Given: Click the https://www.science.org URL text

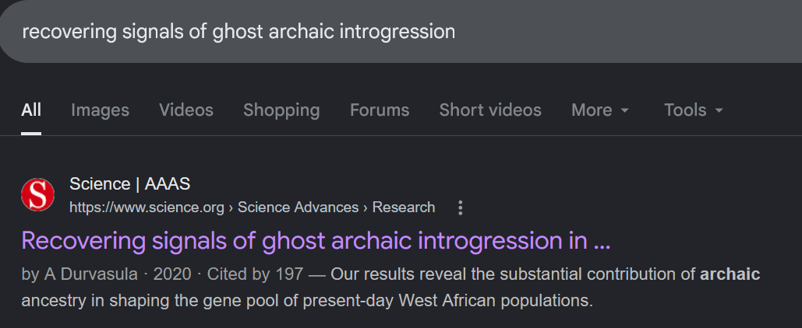Looking at the screenshot, I should [147, 208].
